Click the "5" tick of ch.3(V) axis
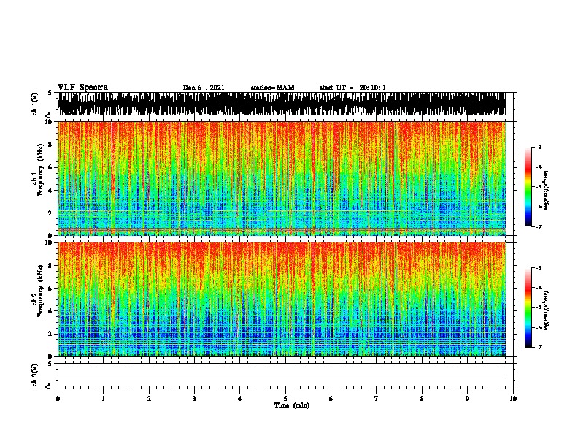Viewport: 578px width, 447px height. pyautogui.click(x=50, y=363)
